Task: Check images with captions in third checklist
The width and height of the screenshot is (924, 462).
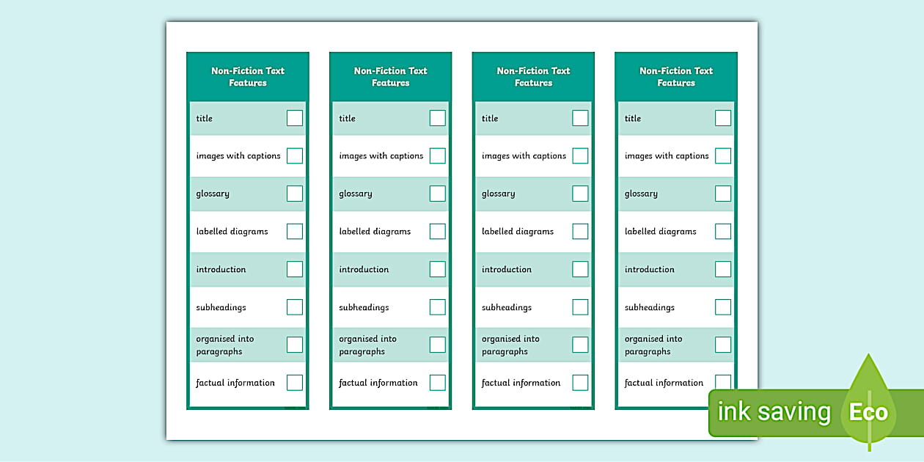Action: click(580, 155)
